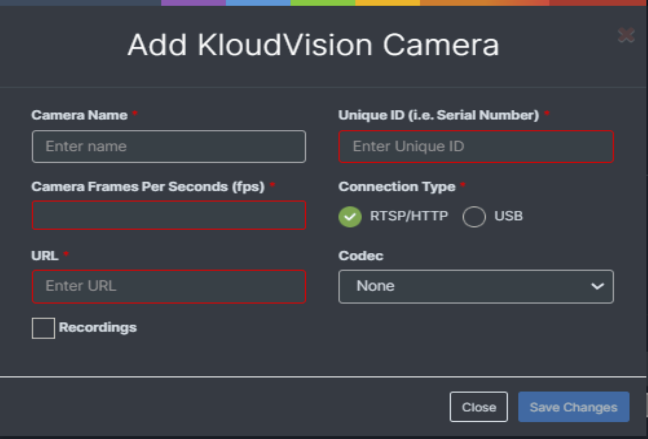The height and width of the screenshot is (439, 648).
Task: Click the white-outlined Close button
Action: [479, 407]
